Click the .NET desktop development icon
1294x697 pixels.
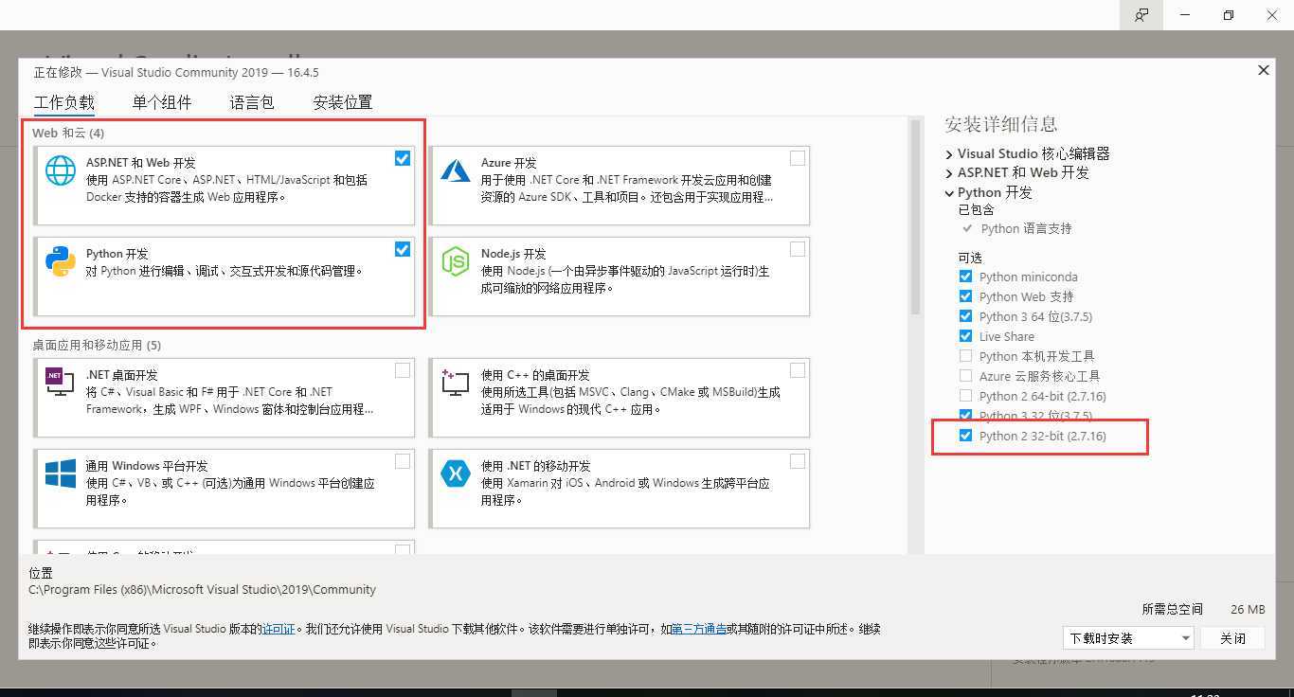61,381
